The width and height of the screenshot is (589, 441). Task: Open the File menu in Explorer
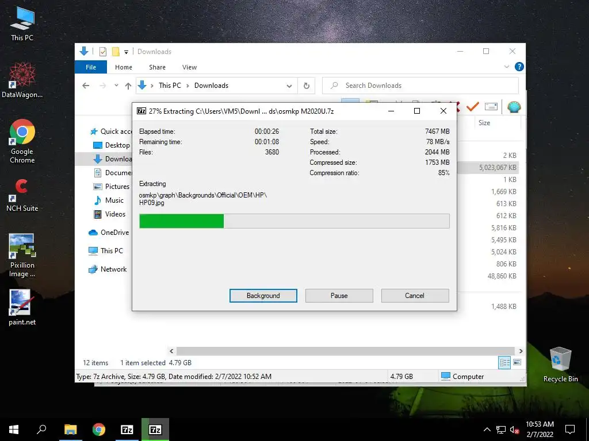pyautogui.click(x=91, y=67)
